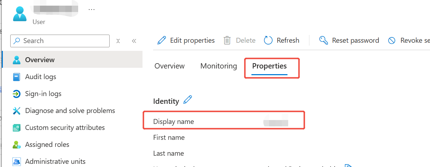Image resolution: width=430 pixels, height=167 pixels.
Task: Click the Custom security attributes icon
Action: pyautogui.click(x=17, y=128)
